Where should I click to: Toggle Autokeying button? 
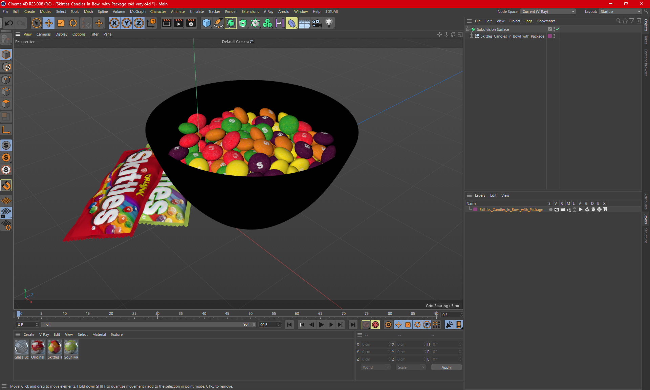[x=375, y=325]
